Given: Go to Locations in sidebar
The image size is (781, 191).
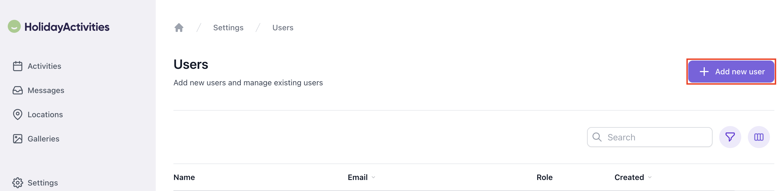Looking at the screenshot, I should pyautogui.click(x=45, y=114).
